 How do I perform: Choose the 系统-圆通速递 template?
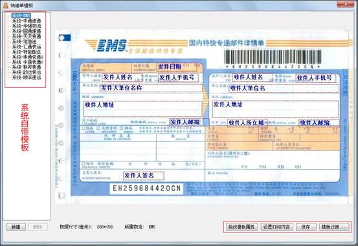[x=27, y=31]
